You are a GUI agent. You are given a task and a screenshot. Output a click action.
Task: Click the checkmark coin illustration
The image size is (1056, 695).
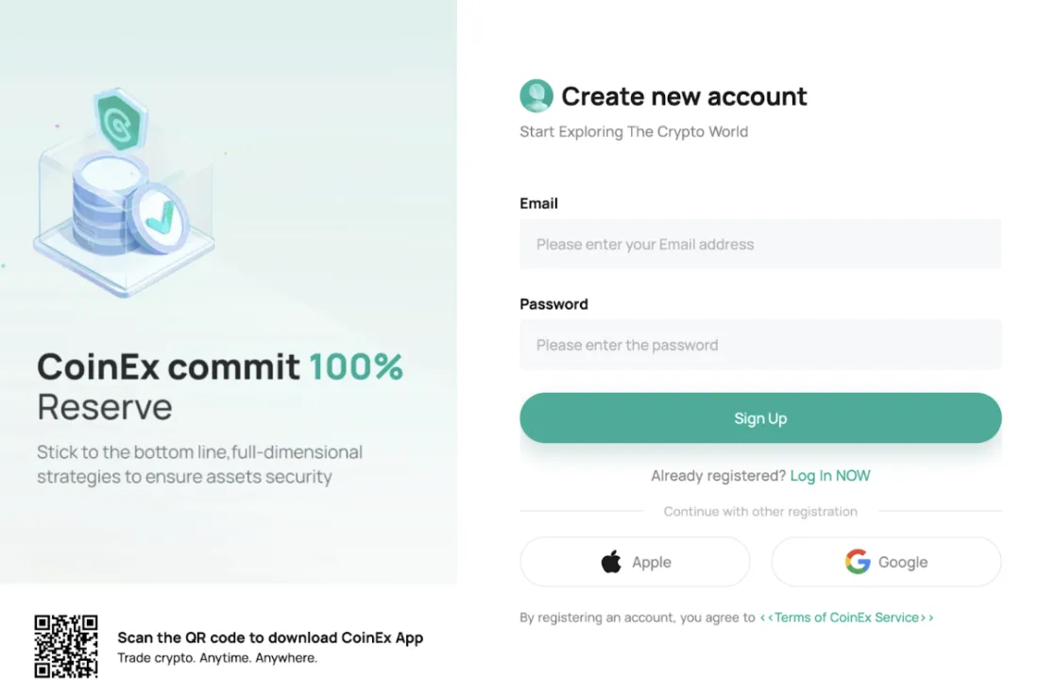[x=161, y=219]
